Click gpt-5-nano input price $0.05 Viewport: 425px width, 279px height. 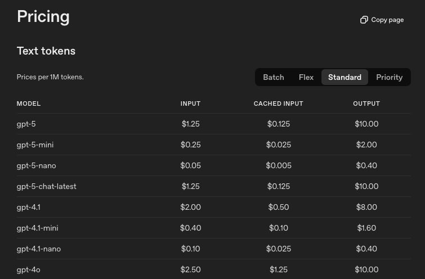[190, 165]
